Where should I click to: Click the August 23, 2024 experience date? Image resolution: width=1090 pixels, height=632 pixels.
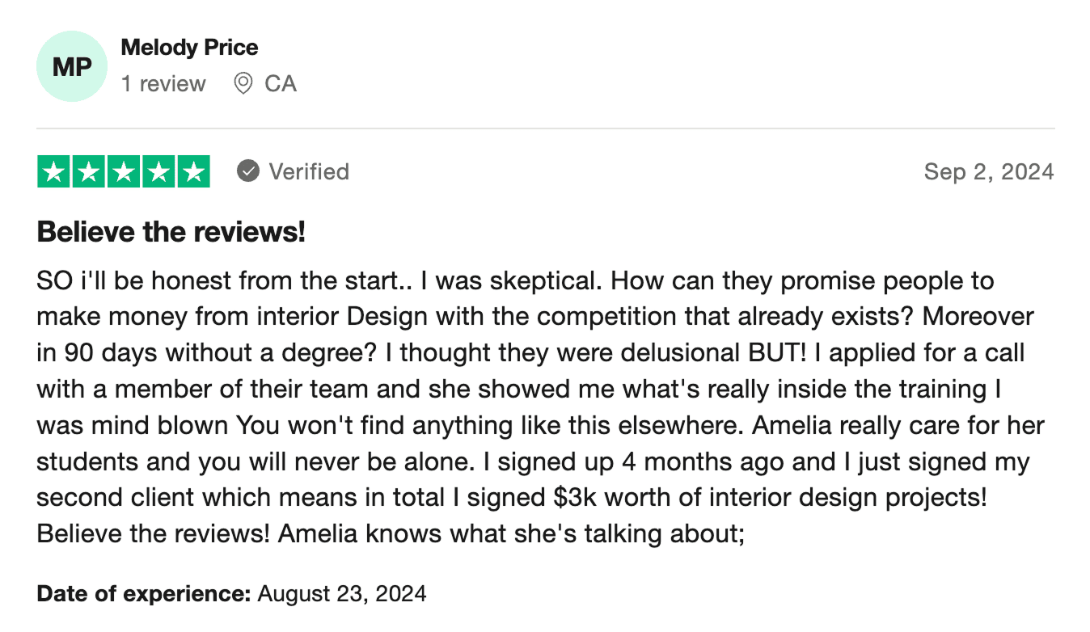pos(342,594)
